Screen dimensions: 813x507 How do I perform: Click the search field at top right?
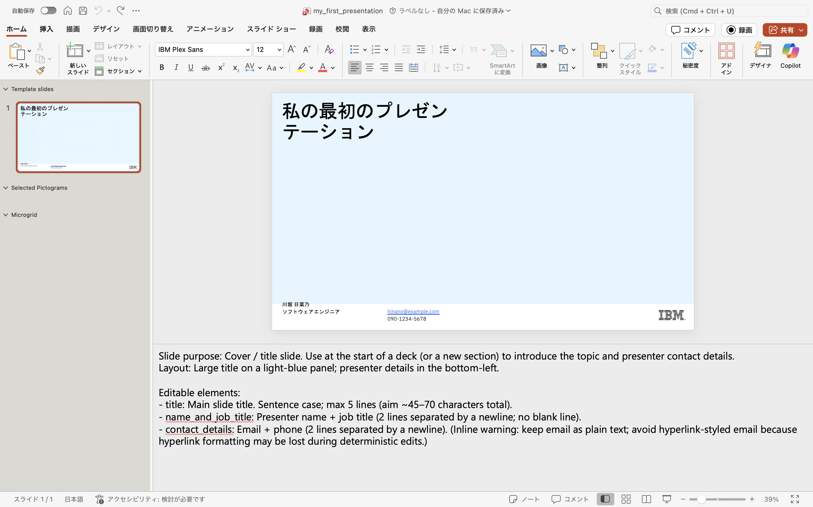pos(729,11)
